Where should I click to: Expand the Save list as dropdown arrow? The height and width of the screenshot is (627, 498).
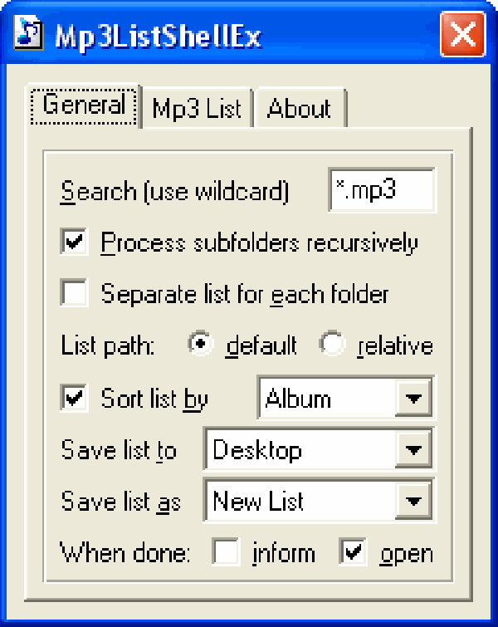pos(413,501)
